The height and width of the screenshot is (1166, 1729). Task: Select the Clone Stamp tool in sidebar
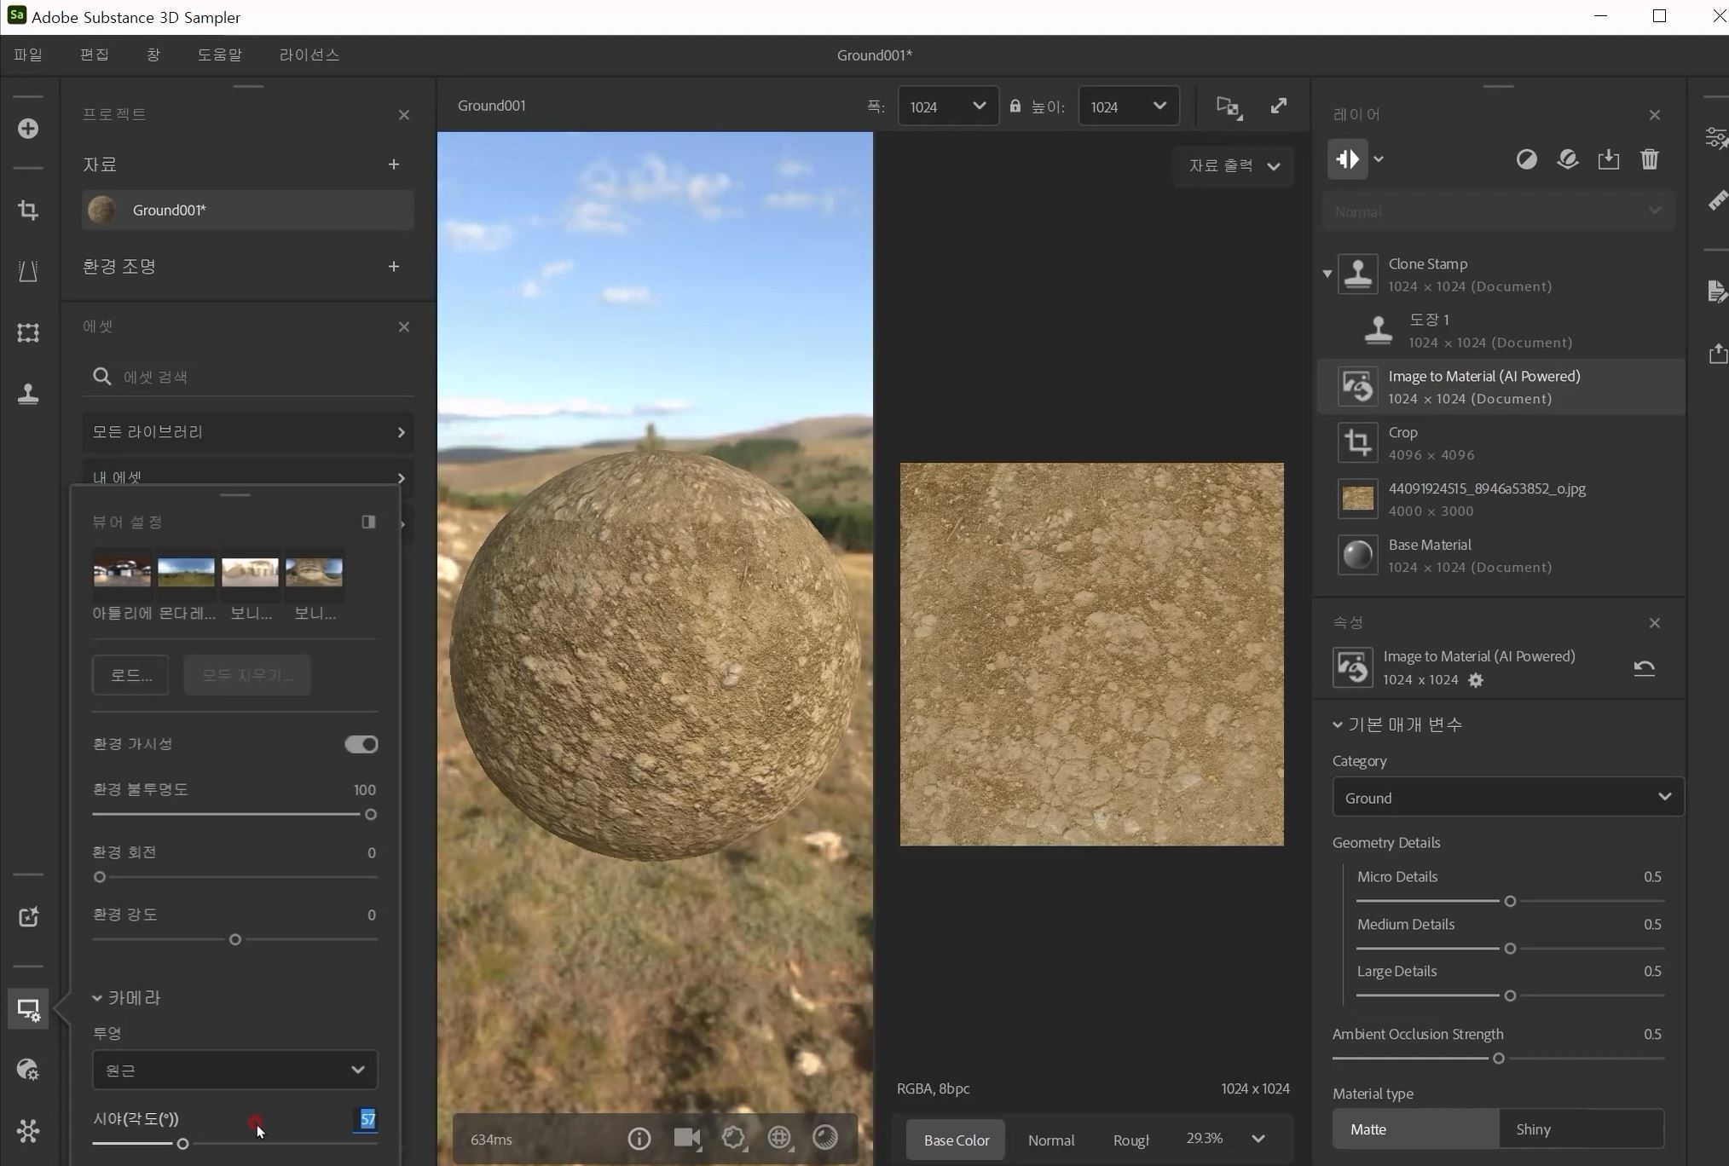[28, 394]
